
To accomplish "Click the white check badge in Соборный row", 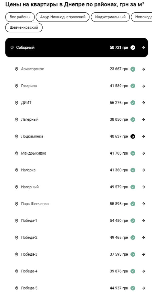I will [x=133, y=48].
